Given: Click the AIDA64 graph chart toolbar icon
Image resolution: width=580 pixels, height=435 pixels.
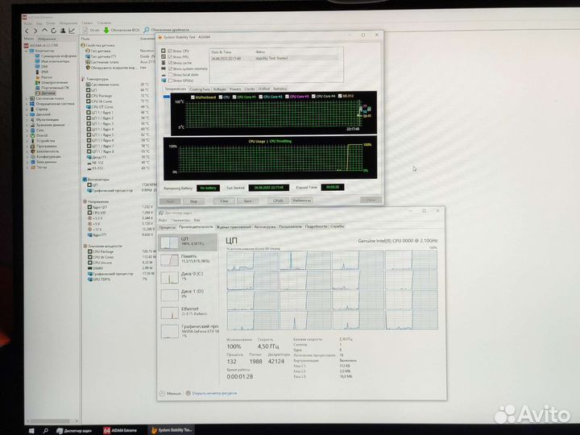Looking at the screenshot, I should click(x=72, y=31).
